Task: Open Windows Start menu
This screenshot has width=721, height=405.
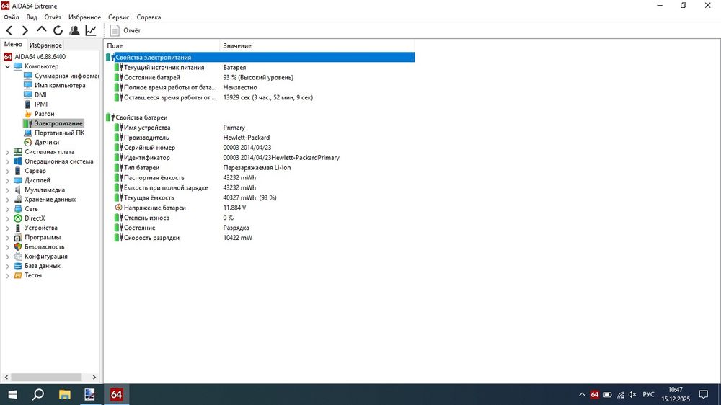Action: pyautogui.click(x=12, y=394)
